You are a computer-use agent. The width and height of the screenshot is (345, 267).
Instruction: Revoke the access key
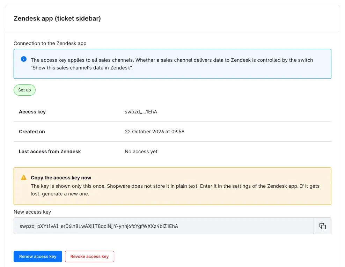click(x=89, y=257)
